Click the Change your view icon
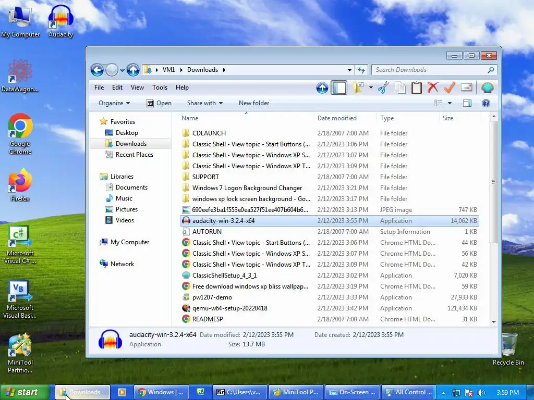Viewport: 534px width, 400px height. (x=438, y=103)
